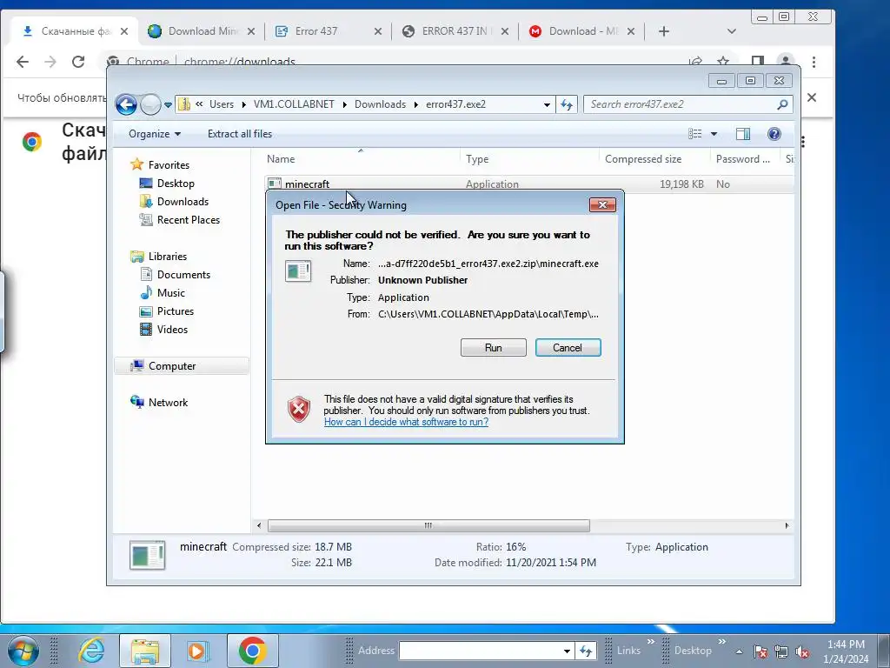Image resolution: width=890 pixels, height=668 pixels.
Task: Open the Organize menu
Action: pos(155,134)
